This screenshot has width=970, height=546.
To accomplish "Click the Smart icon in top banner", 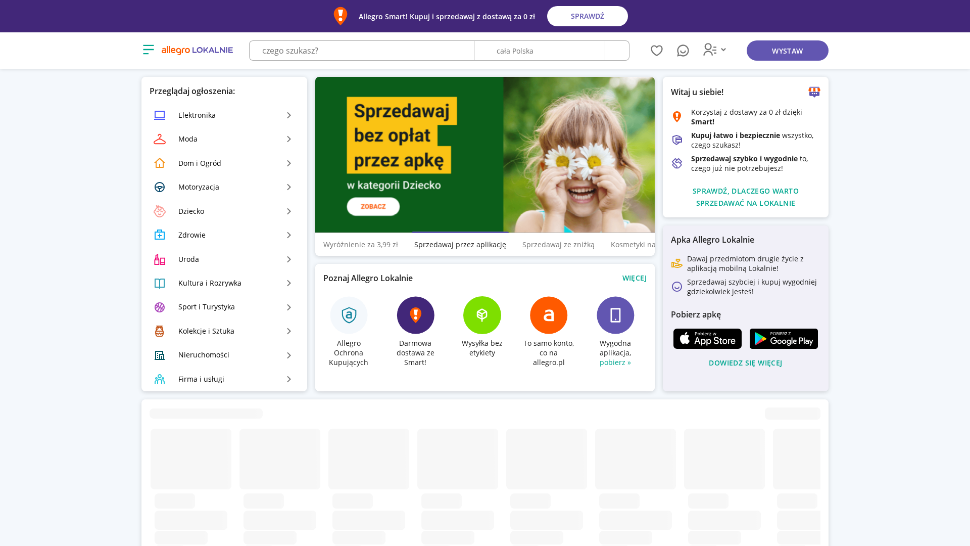I will click(341, 16).
